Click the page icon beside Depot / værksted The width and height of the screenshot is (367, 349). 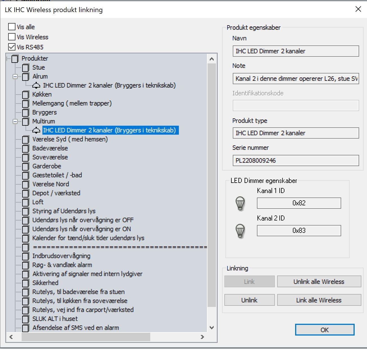click(x=26, y=193)
